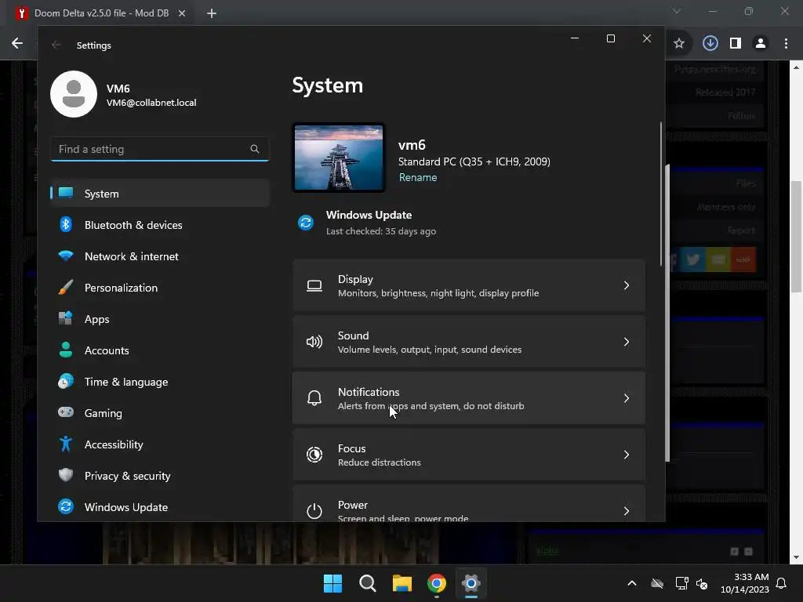Click the Settings back arrow
Viewport: 803px width, 602px height.
coord(56,45)
